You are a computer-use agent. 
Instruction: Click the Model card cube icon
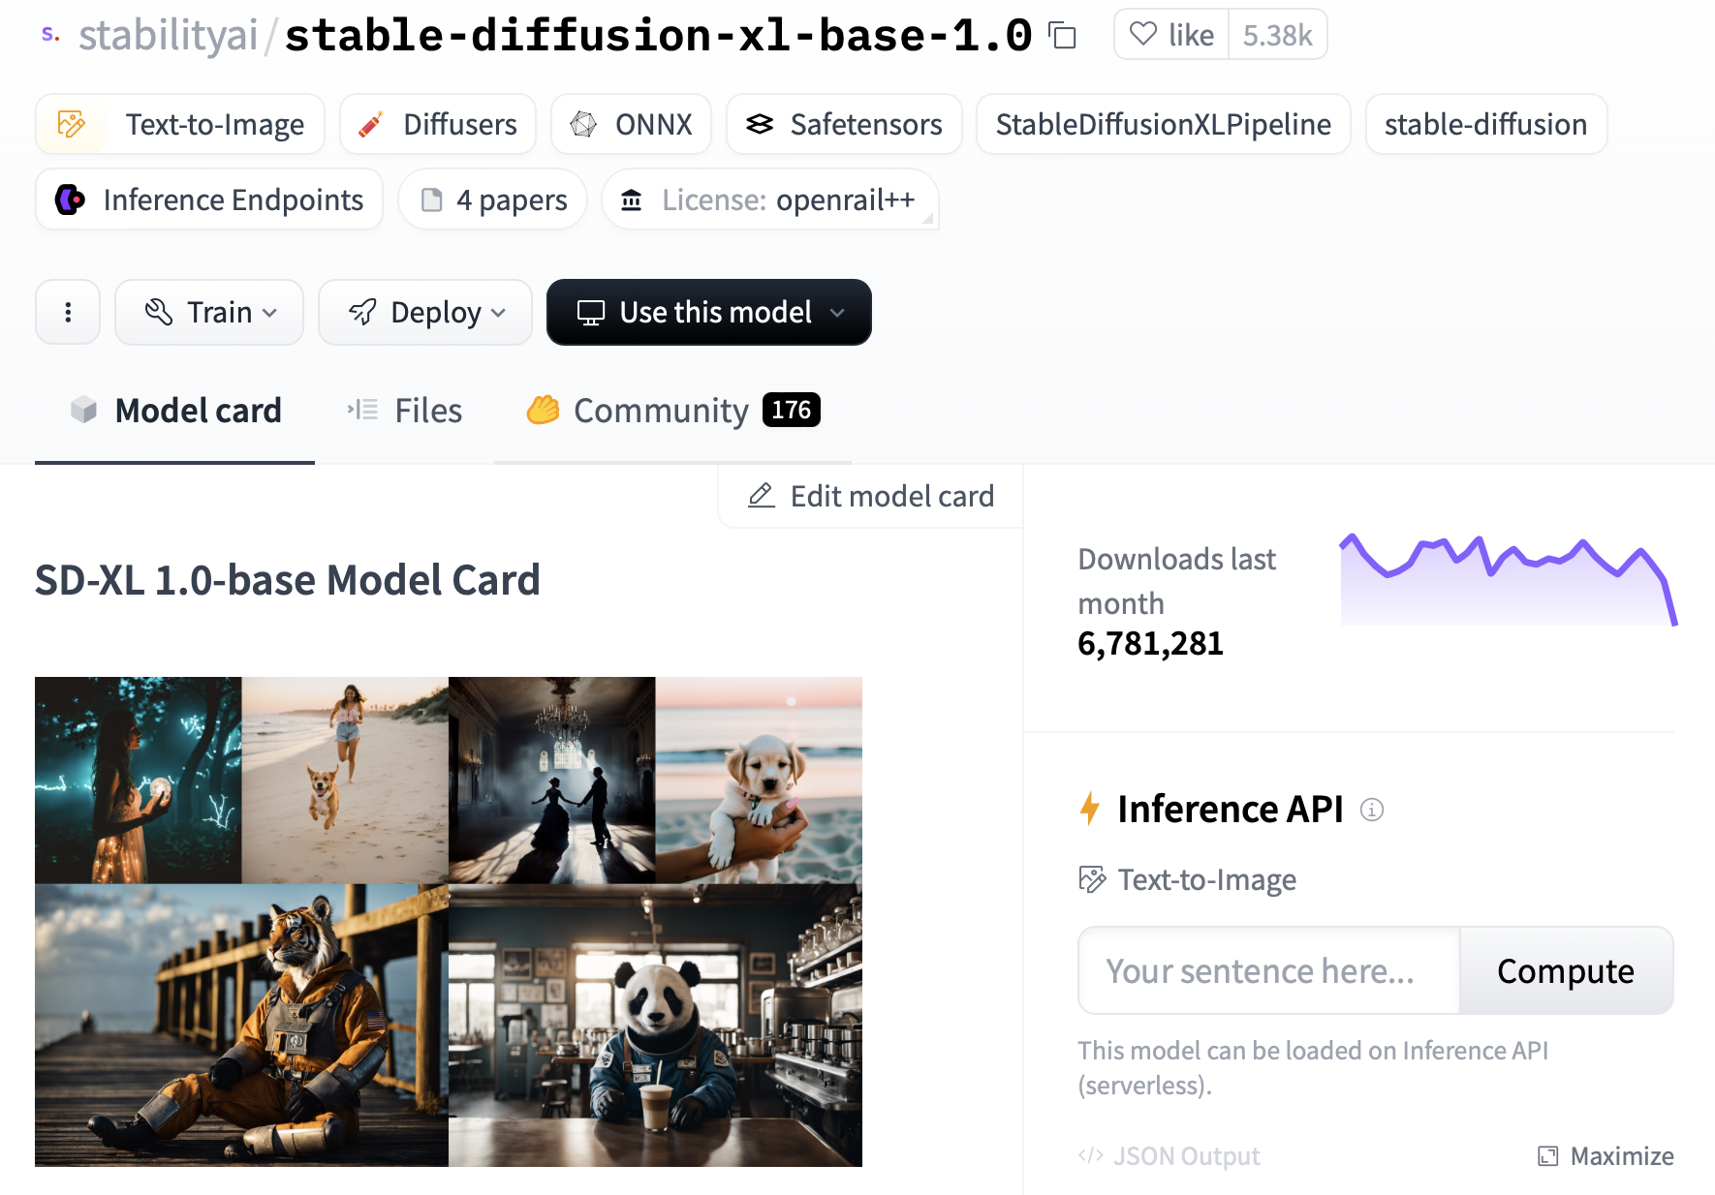pyautogui.click(x=84, y=410)
